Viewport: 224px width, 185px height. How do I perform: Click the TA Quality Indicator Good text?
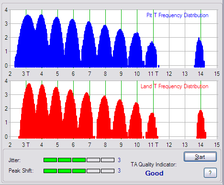point(154,173)
